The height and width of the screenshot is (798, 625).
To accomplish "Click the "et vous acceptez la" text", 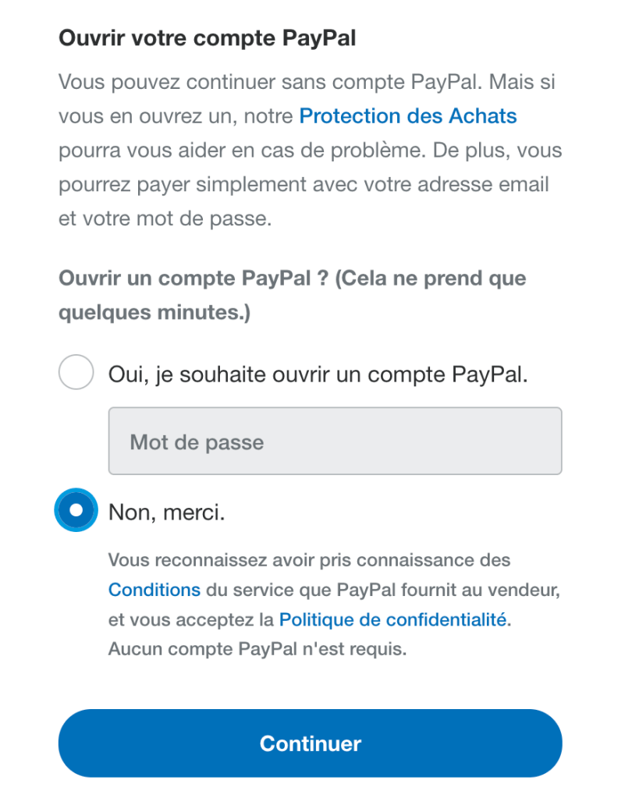I will [191, 620].
